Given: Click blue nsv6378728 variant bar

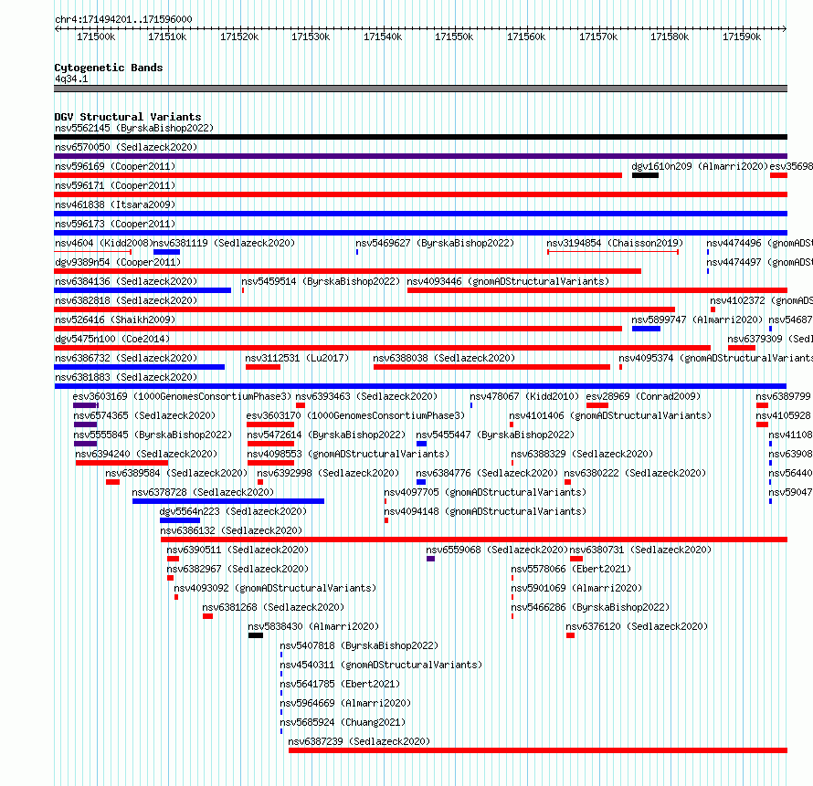Looking at the screenshot, I should tap(228, 501).
